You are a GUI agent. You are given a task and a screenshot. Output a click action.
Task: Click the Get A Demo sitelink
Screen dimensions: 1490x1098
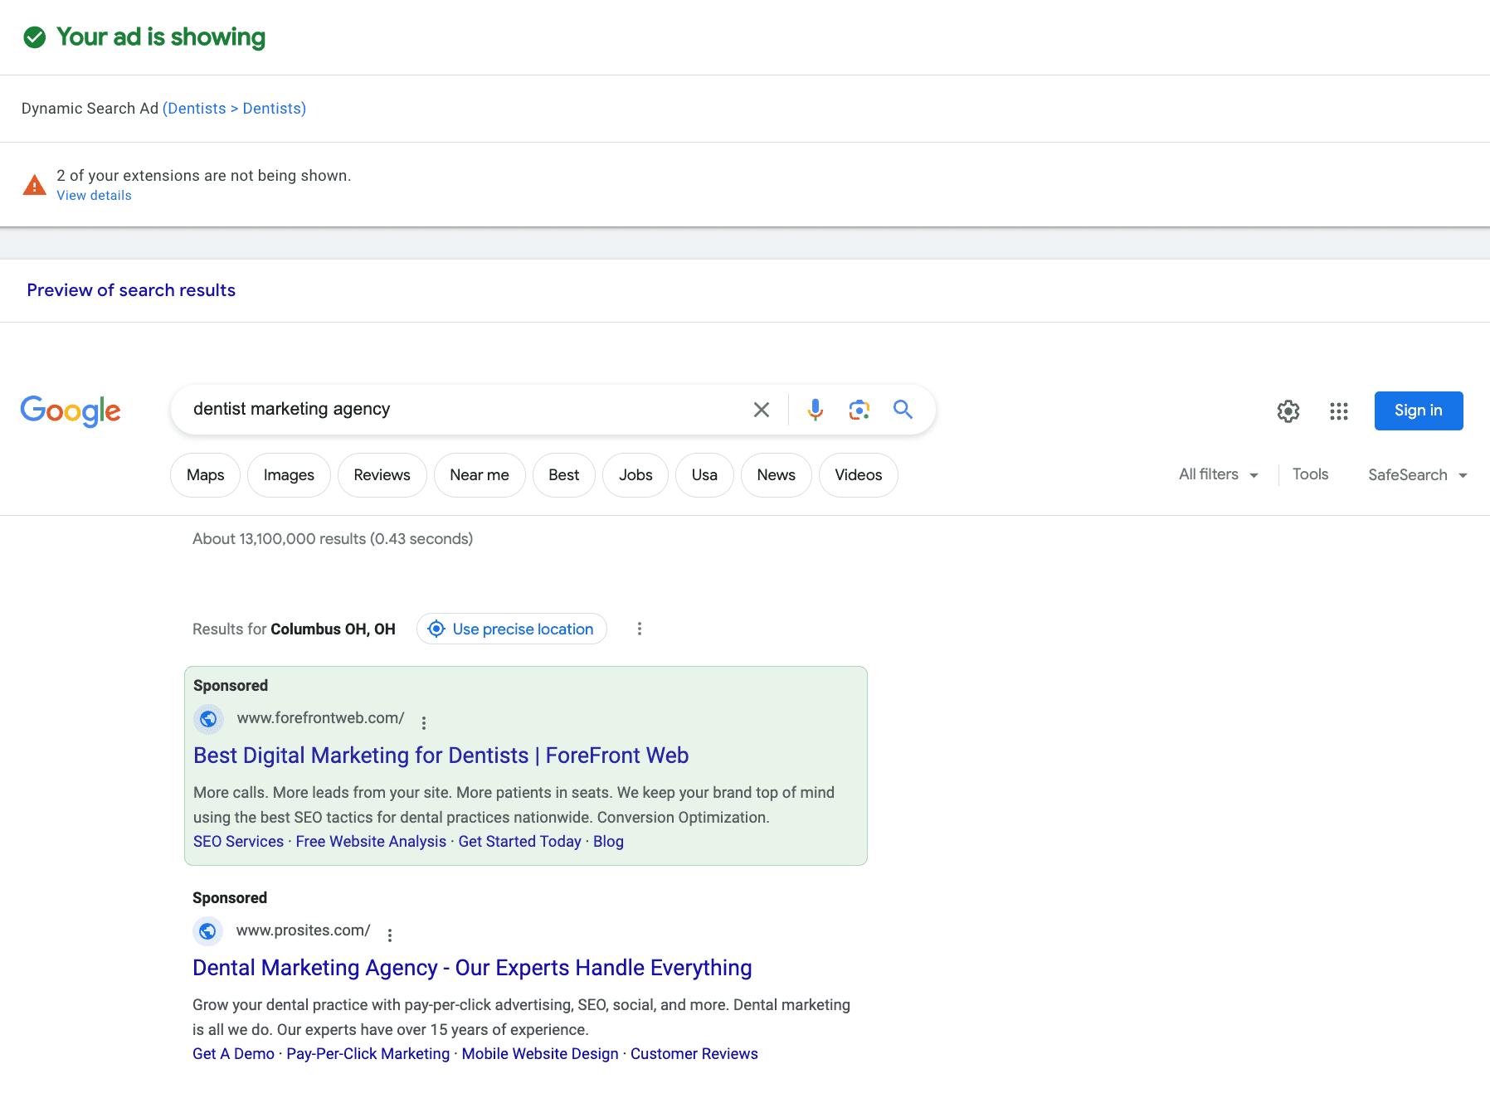click(x=233, y=1054)
